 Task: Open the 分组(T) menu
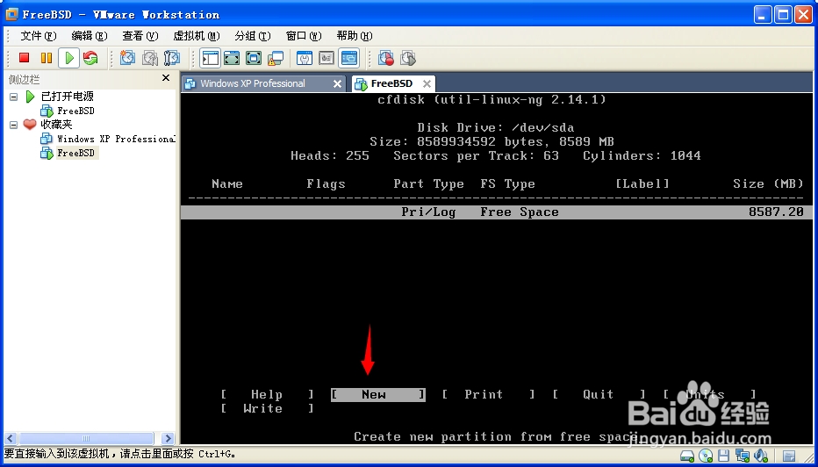tap(253, 35)
